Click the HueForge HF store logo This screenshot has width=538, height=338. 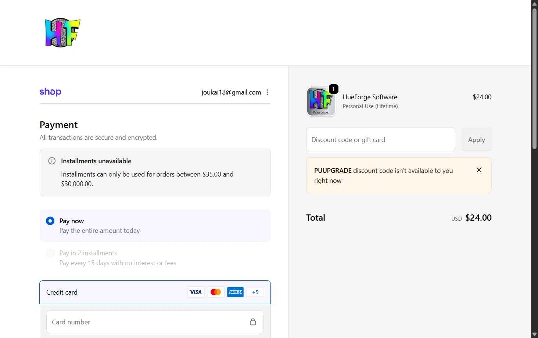pos(62,33)
